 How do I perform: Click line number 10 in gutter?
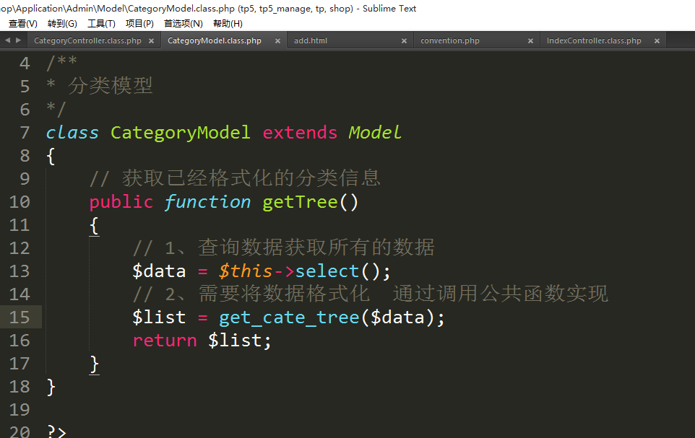(x=20, y=202)
